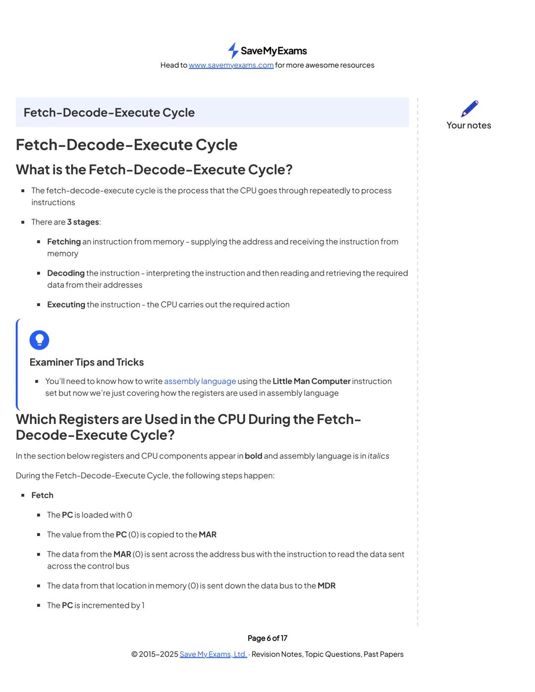Click the italicised word italics
535x692 pixels.
pos(378,456)
